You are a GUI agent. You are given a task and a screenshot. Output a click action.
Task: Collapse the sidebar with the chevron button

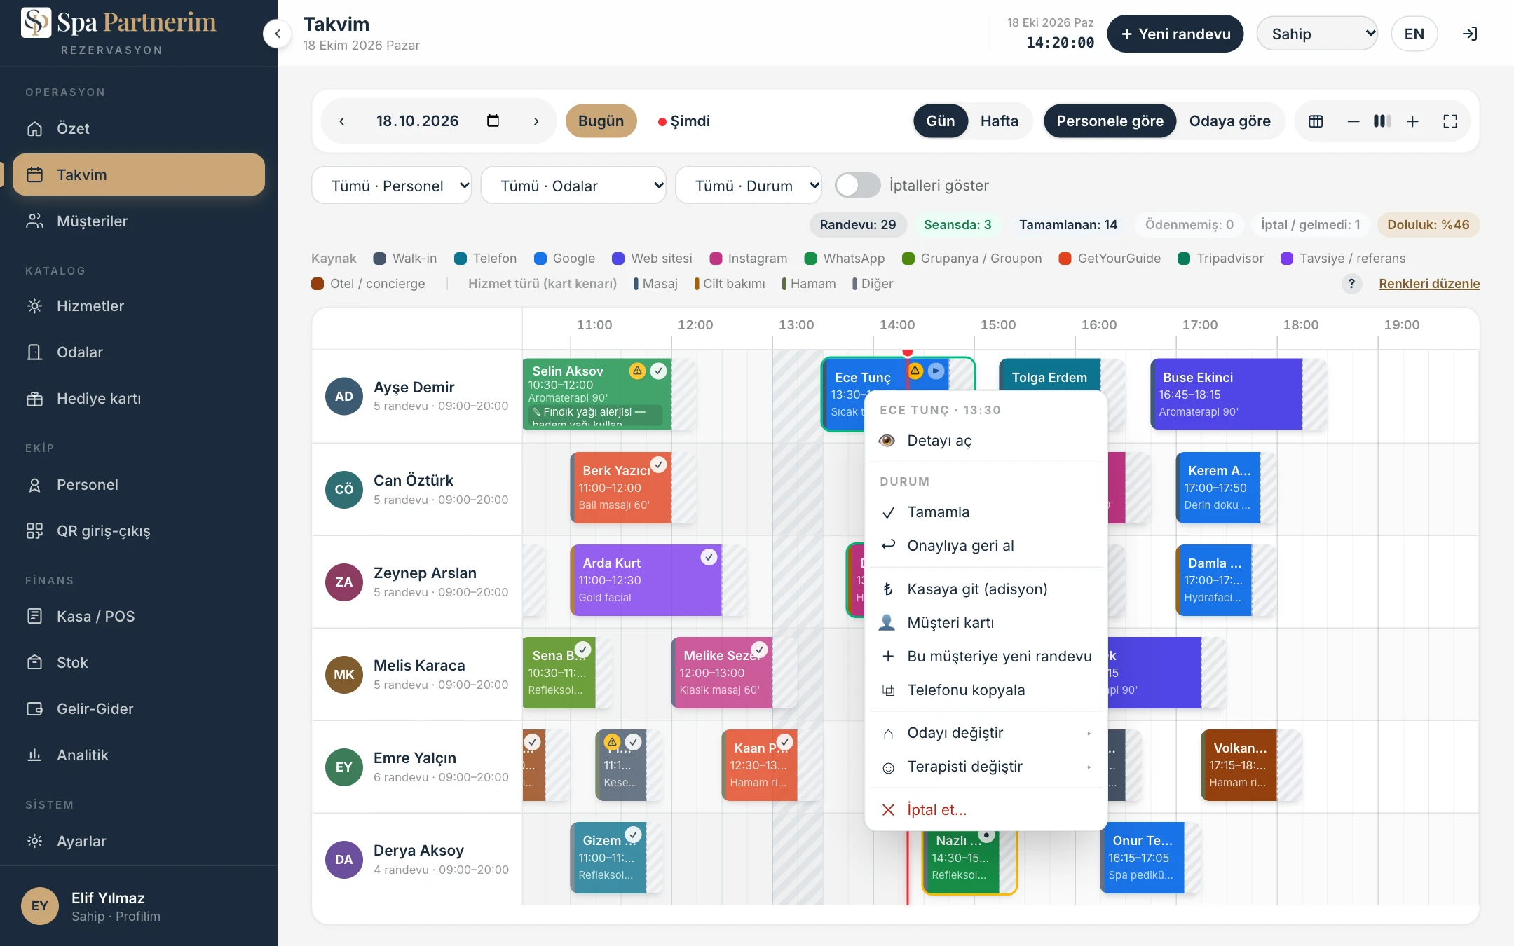point(278,34)
